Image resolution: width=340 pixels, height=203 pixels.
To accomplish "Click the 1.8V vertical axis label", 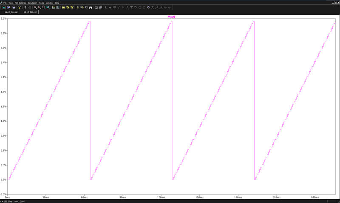I will coord(3,92).
